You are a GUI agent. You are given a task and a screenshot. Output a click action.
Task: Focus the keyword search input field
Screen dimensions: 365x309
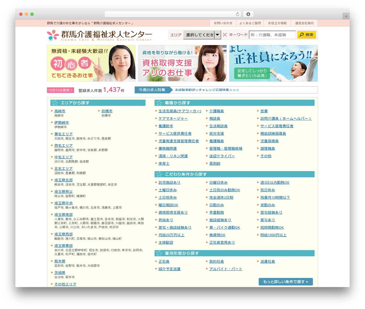(272, 35)
